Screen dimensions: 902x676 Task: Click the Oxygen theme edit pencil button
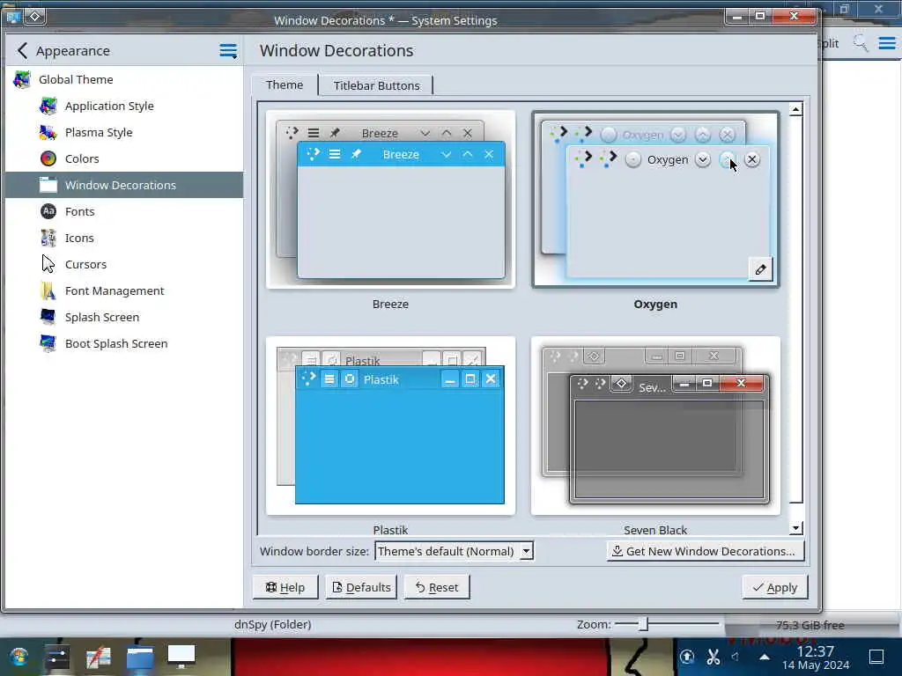(x=760, y=269)
